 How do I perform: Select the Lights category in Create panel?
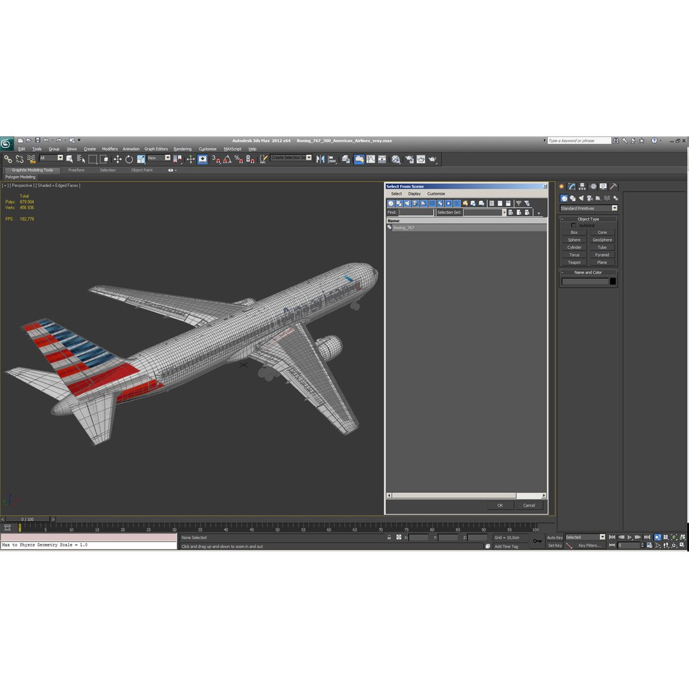coord(581,198)
